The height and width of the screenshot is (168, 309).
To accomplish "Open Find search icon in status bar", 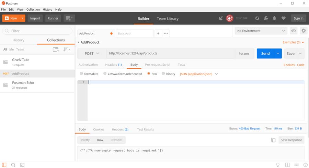I will (13, 165).
